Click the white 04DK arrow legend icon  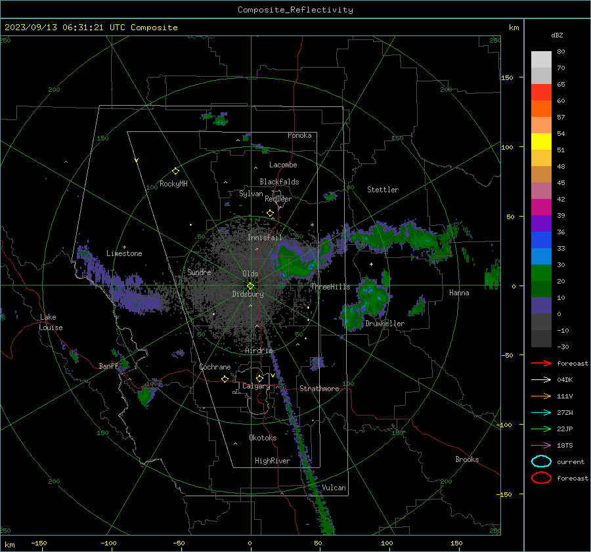541,380
